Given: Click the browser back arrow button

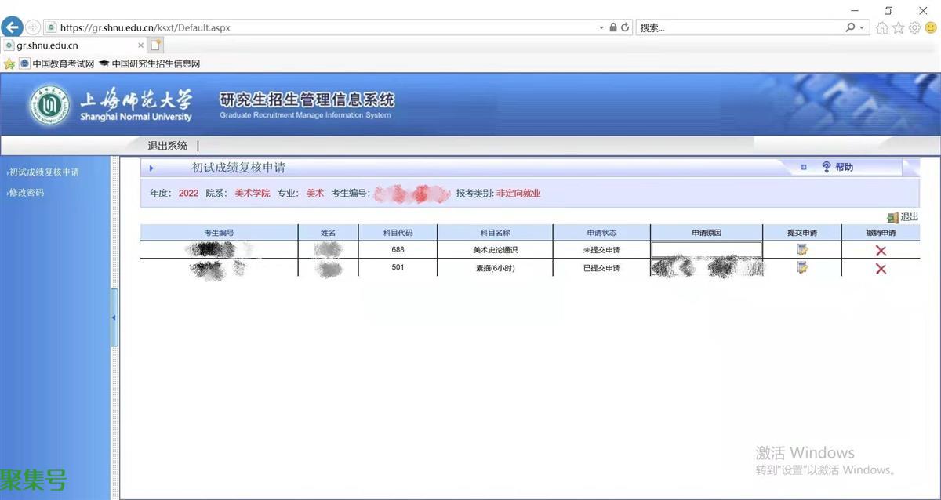Looking at the screenshot, I should point(12,27).
